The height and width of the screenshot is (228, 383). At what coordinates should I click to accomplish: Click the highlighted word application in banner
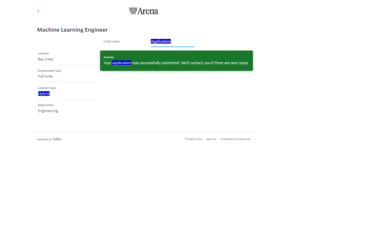tap(122, 63)
